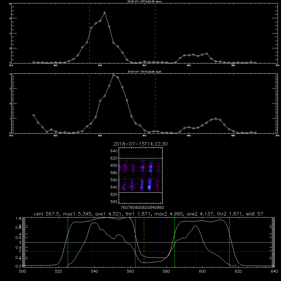Click the highest diamond marker on the dusk curve
The height and width of the screenshot is (281, 281).
113,75
